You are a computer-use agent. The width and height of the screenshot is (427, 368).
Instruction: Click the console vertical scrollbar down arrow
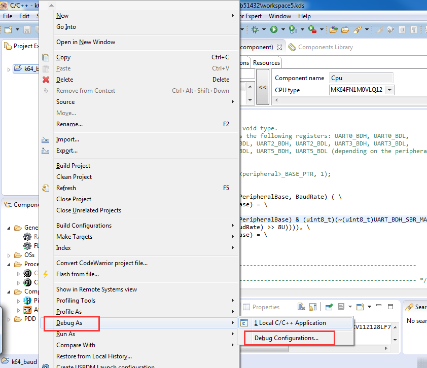(x=395, y=340)
